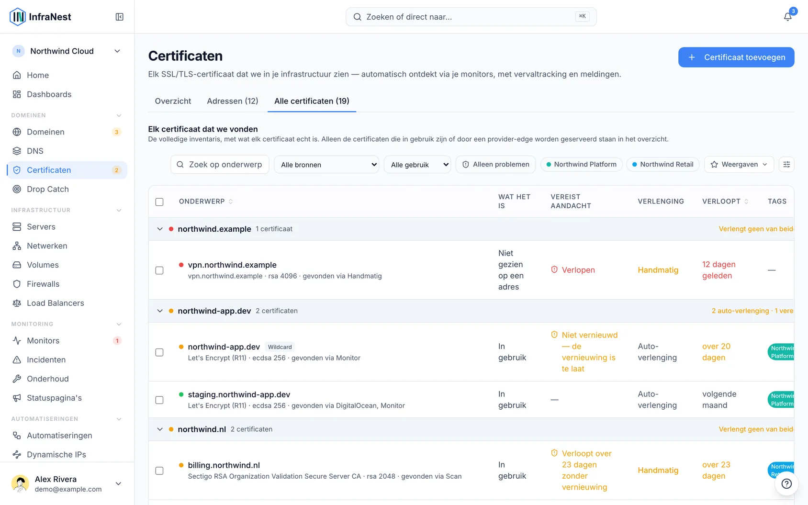Screen dimensions: 808x505
Task: Open Monitors sidebar item
Action: (x=67, y=340)
